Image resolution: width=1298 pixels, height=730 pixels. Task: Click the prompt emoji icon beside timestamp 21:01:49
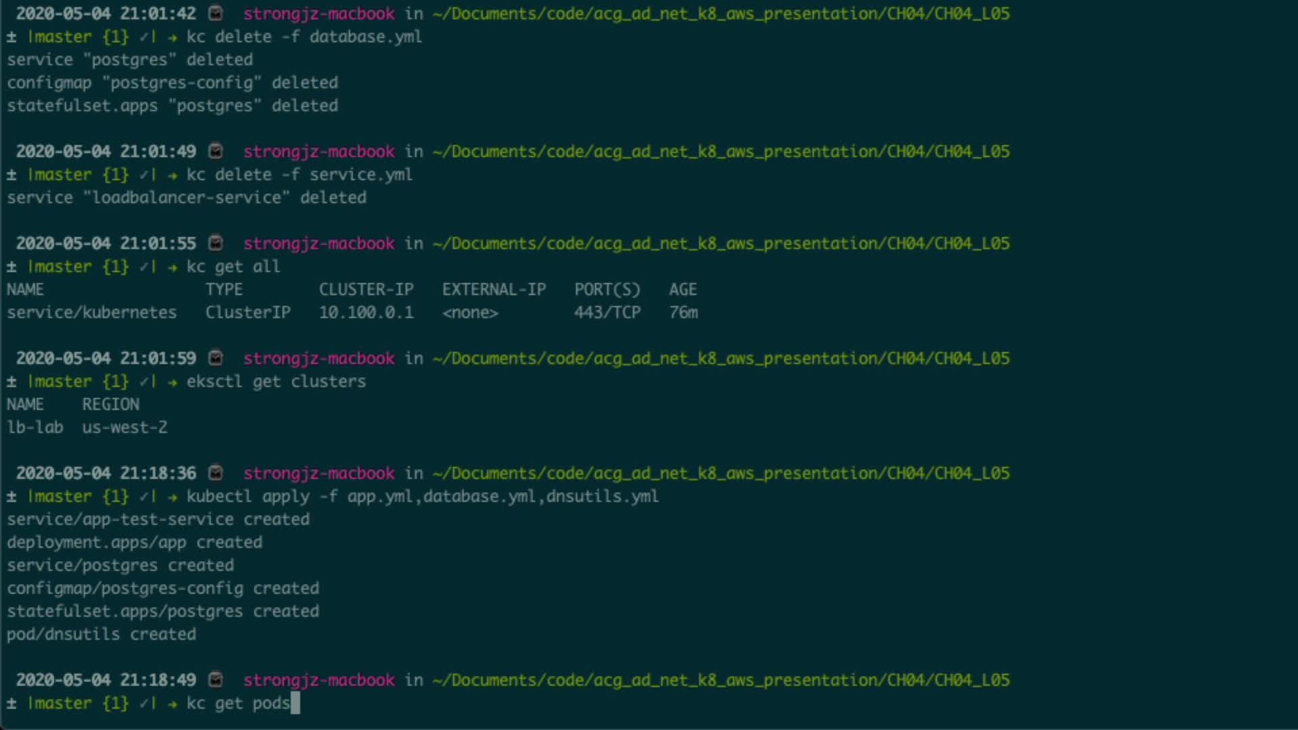click(216, 151)
